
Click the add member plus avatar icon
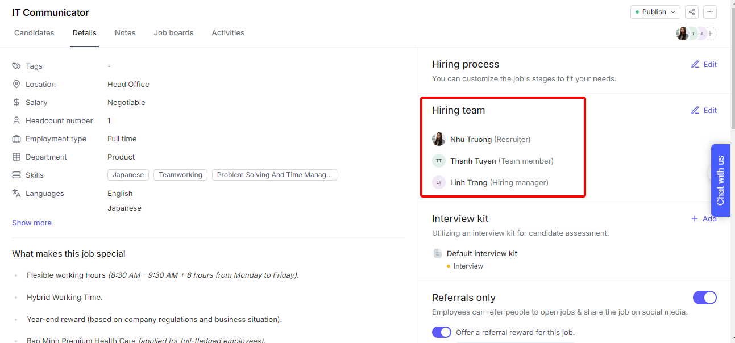pos(711,34)
